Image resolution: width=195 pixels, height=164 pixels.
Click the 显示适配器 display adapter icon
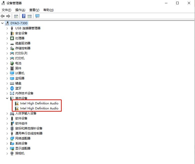(x=12, y=148)
